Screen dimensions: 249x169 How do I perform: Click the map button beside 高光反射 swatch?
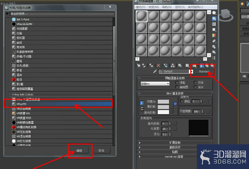point(172,112)
